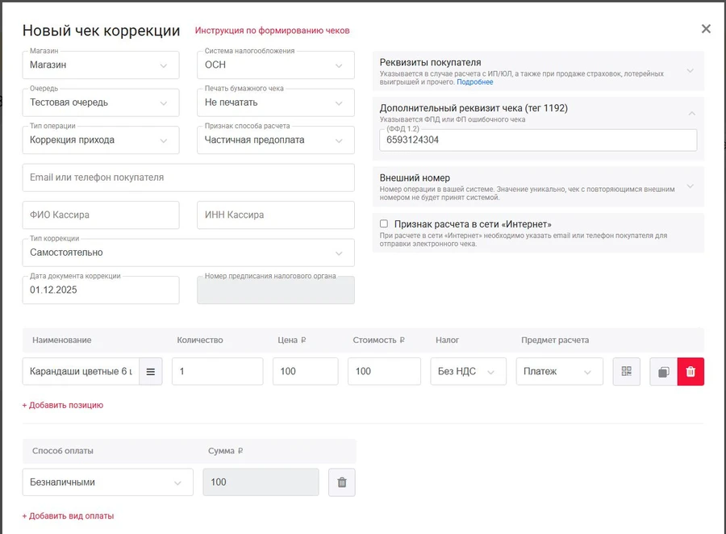Close the Новый чек коррекции dialog
726x534 pixels.
point(706,29)
